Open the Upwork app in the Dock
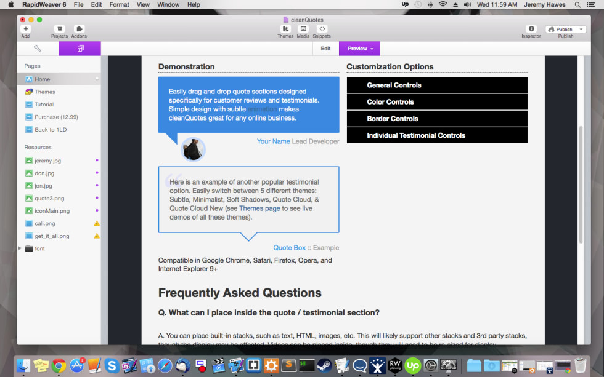This screenshot has height=377, width=604. click(412, 365)
